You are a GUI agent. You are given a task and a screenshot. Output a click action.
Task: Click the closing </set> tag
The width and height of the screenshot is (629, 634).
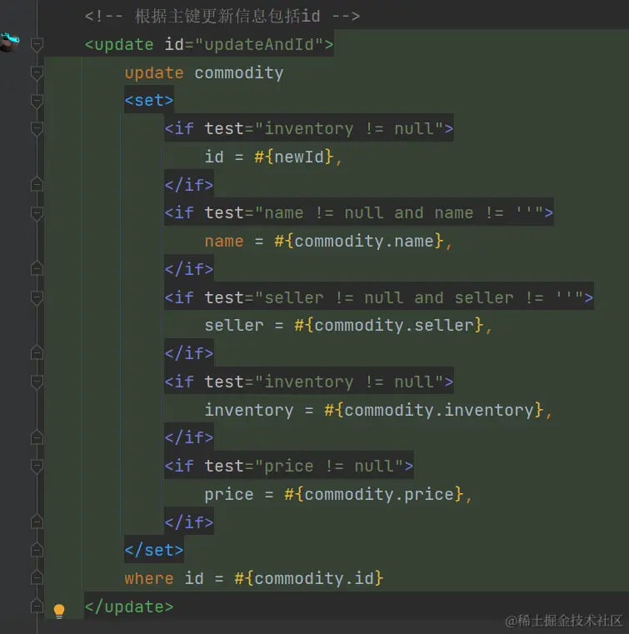click(153, 551)
